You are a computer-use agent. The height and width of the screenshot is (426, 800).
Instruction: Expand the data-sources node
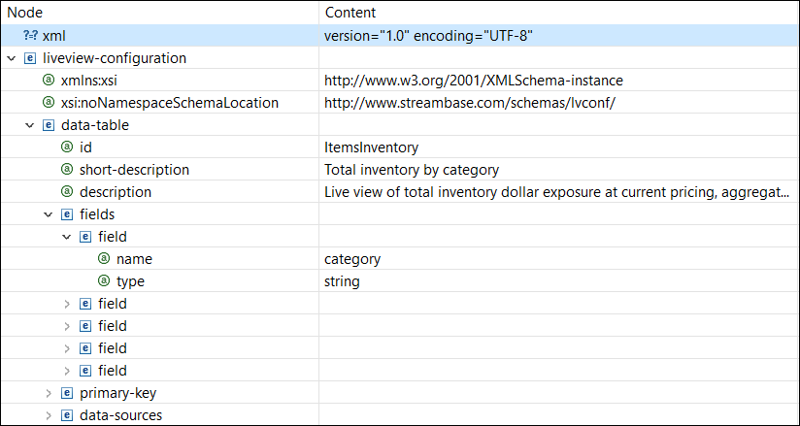pos(49,415)
